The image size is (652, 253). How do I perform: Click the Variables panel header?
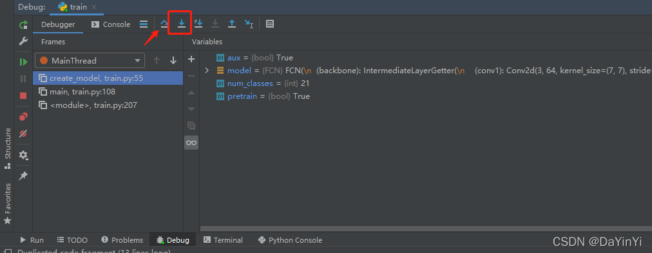(x=207, y=42)
